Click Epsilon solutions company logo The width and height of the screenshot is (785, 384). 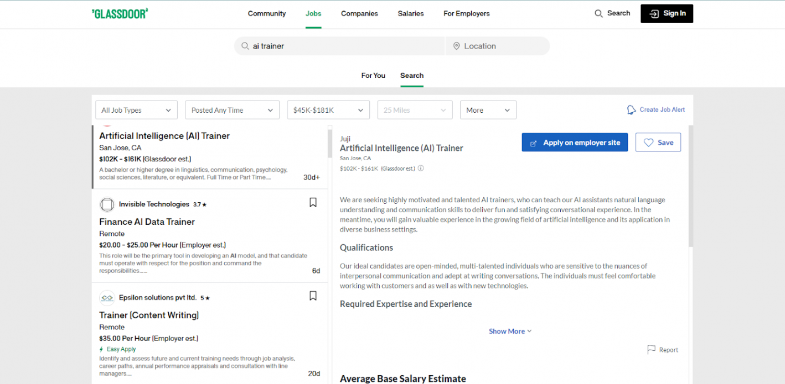pyautogui.click(x=107, y=298)
